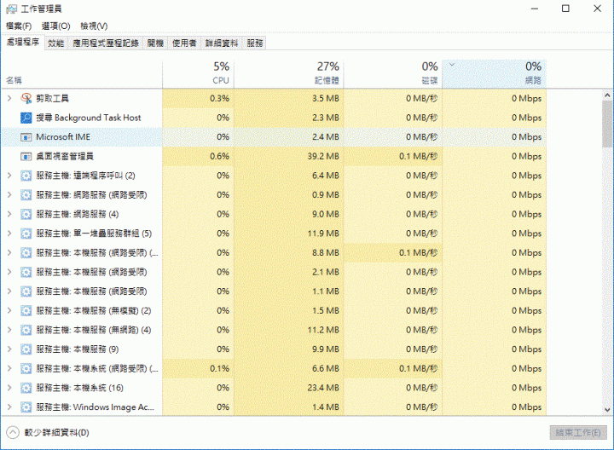Click the Task Manager title bar icon
The image size is (614, 450).
(x=11, y=9)
